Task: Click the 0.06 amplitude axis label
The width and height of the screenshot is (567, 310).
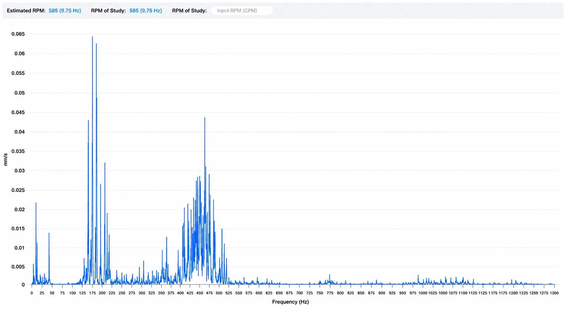Action: tap(19, 54)
